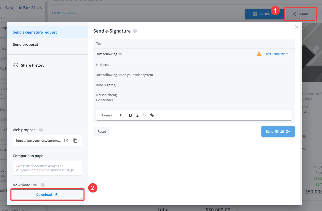This screenshot has height=211, width=322.
Task: Open the Normal text style dropdown
Action: click(x=111, y=115)
